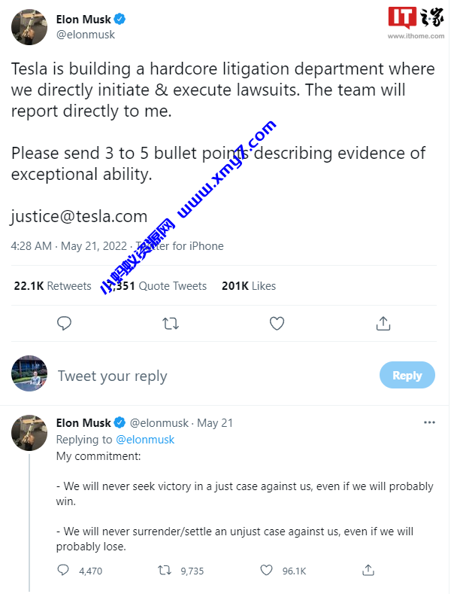
Task: Click the Elon Musk name on main tweet
Action: [83, 19]
